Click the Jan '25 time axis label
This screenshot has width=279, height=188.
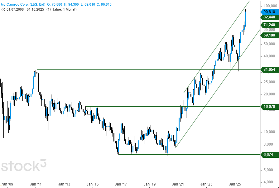tap(235, 184)
